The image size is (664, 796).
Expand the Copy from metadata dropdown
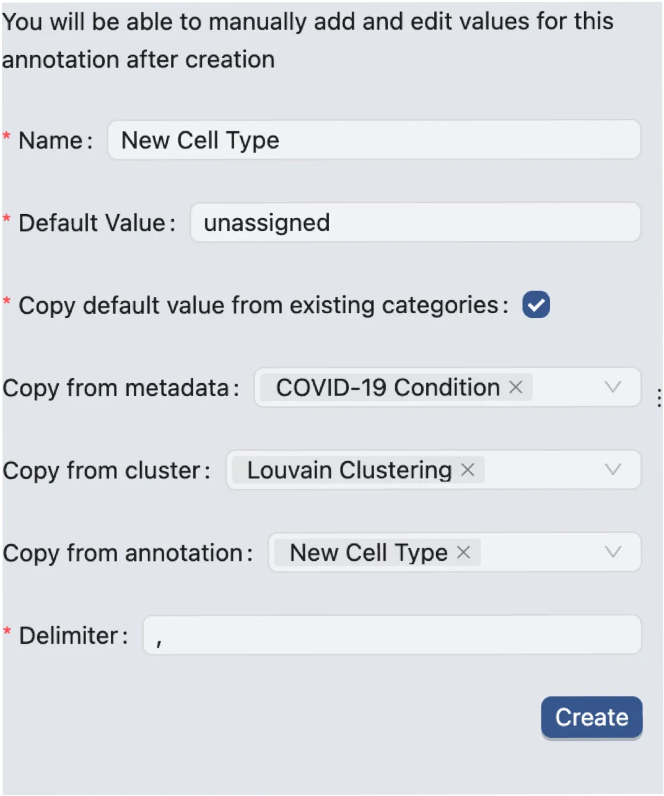point(613,387)
